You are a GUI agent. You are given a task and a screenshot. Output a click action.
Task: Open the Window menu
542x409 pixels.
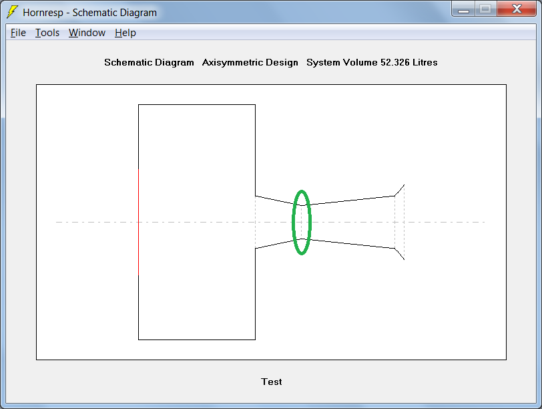tap(87, 33)
